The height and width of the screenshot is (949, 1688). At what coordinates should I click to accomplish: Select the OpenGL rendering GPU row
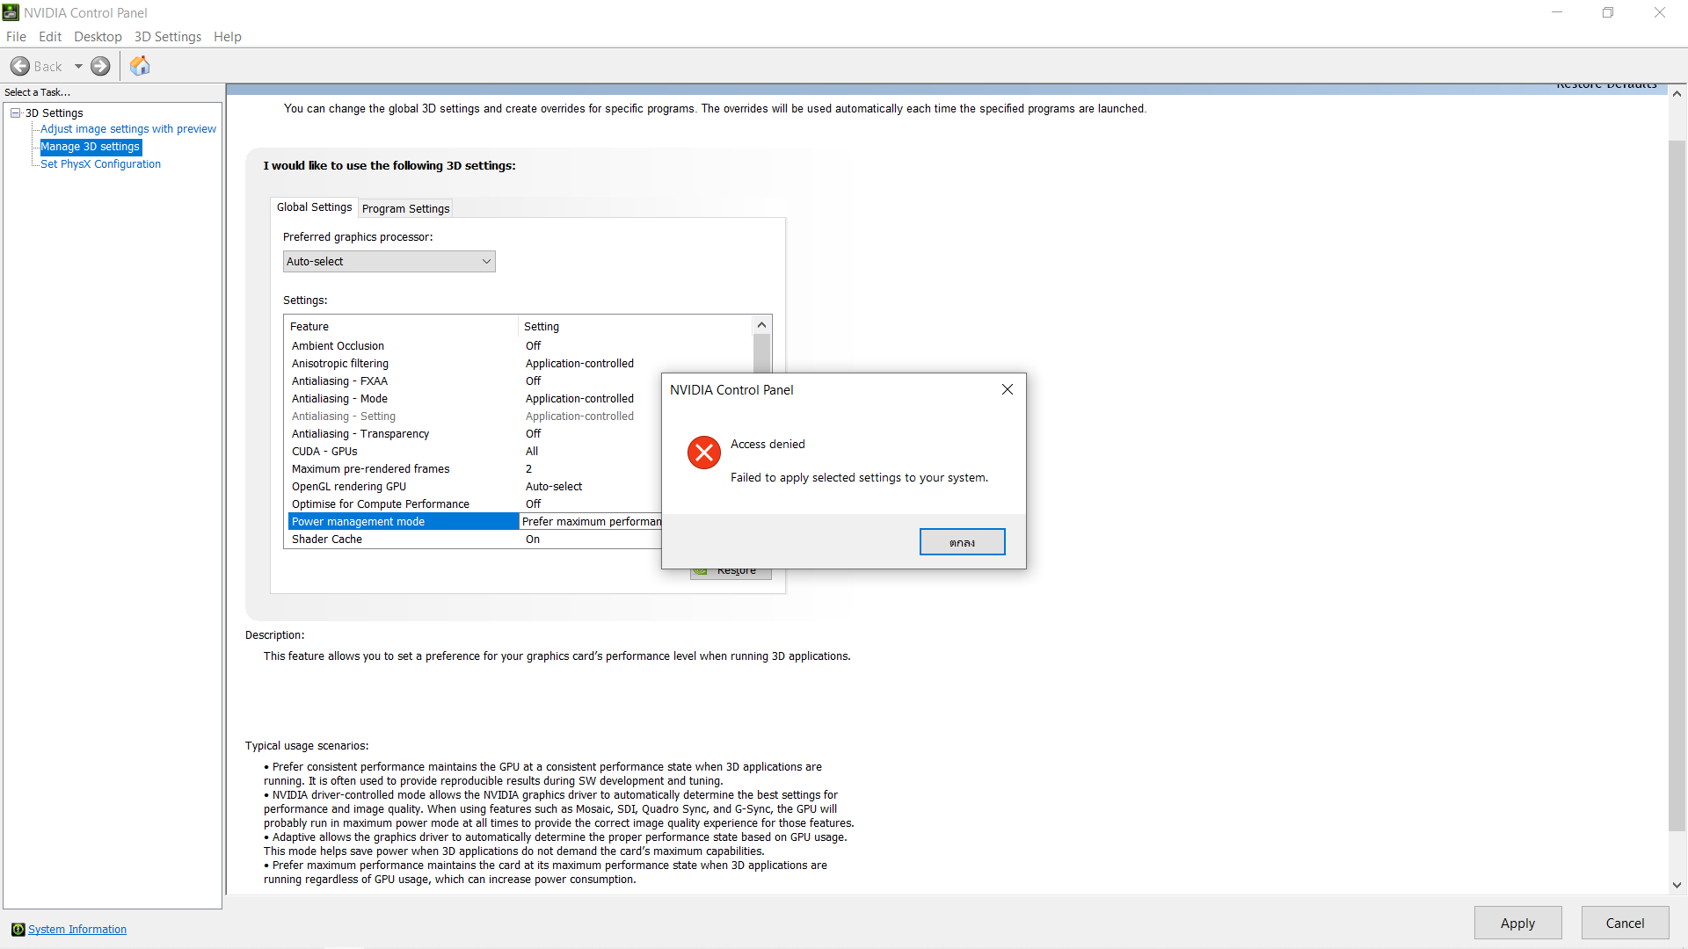[x=474, y=487]
